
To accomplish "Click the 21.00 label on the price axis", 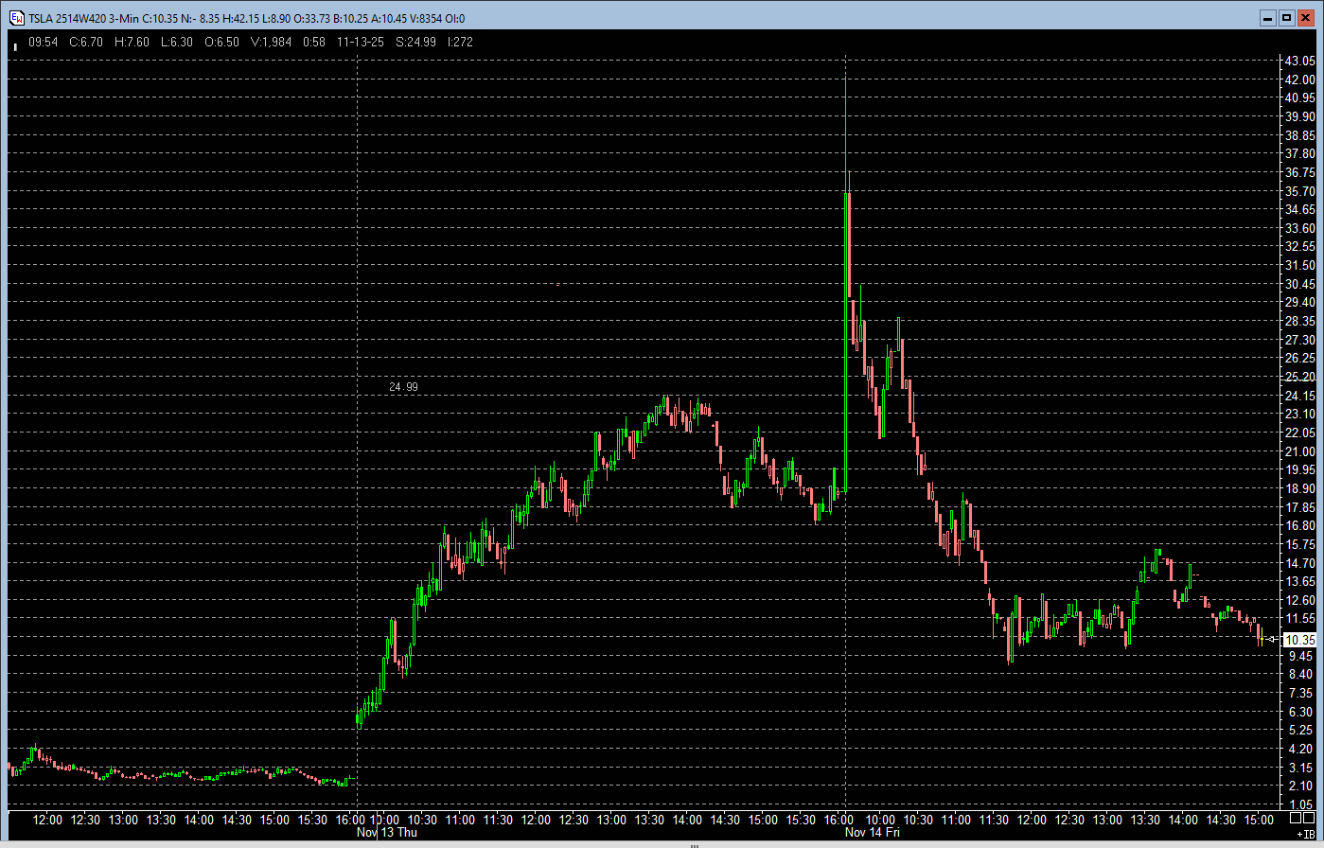I will (1299, 450).
